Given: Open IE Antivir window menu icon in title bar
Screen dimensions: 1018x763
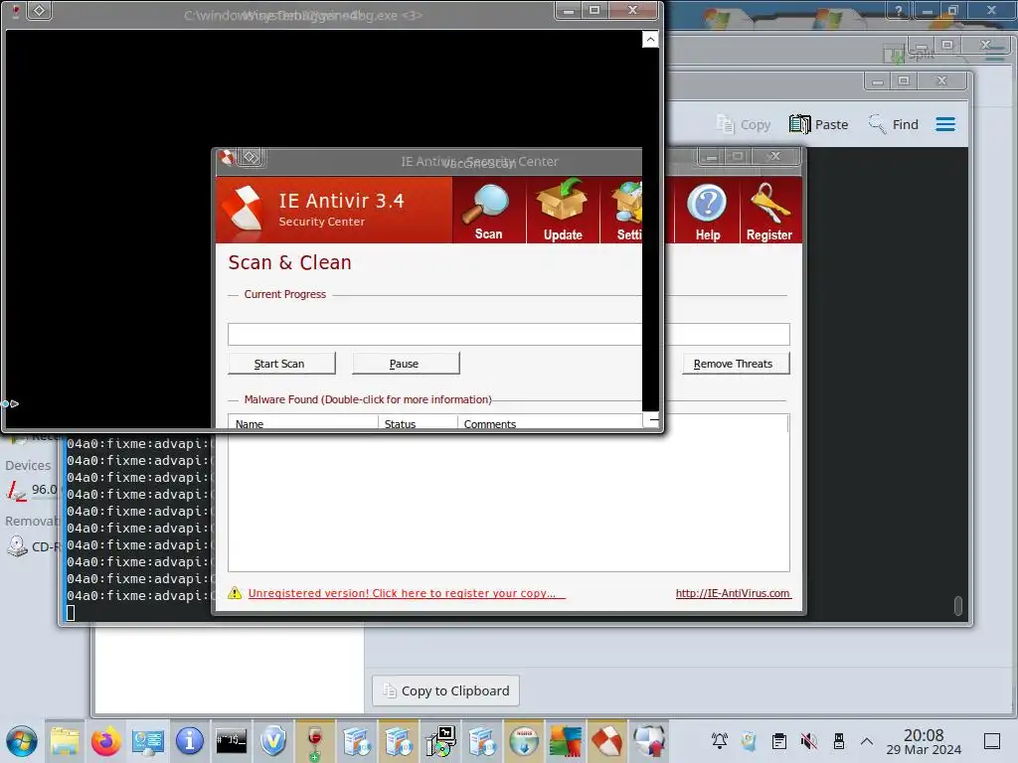Looking at the screenshot, I should point(226,156).
